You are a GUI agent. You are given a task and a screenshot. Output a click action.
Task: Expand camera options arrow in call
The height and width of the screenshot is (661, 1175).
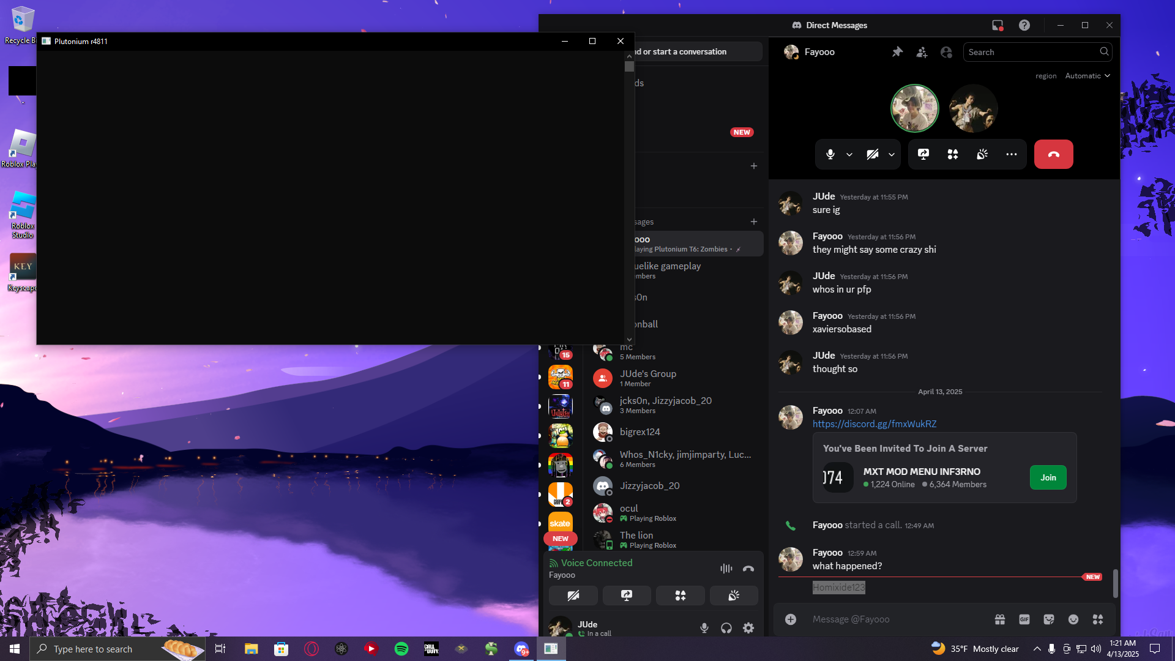tap(892, 155)
